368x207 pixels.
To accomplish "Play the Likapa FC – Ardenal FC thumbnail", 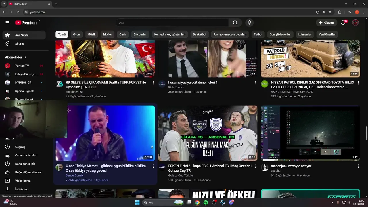I will click(x=208, y=133).
